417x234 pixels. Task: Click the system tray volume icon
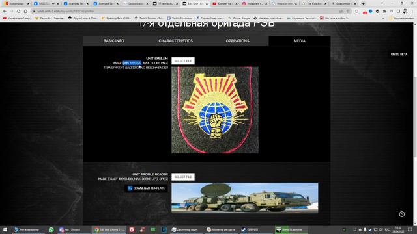click(381, 229)
